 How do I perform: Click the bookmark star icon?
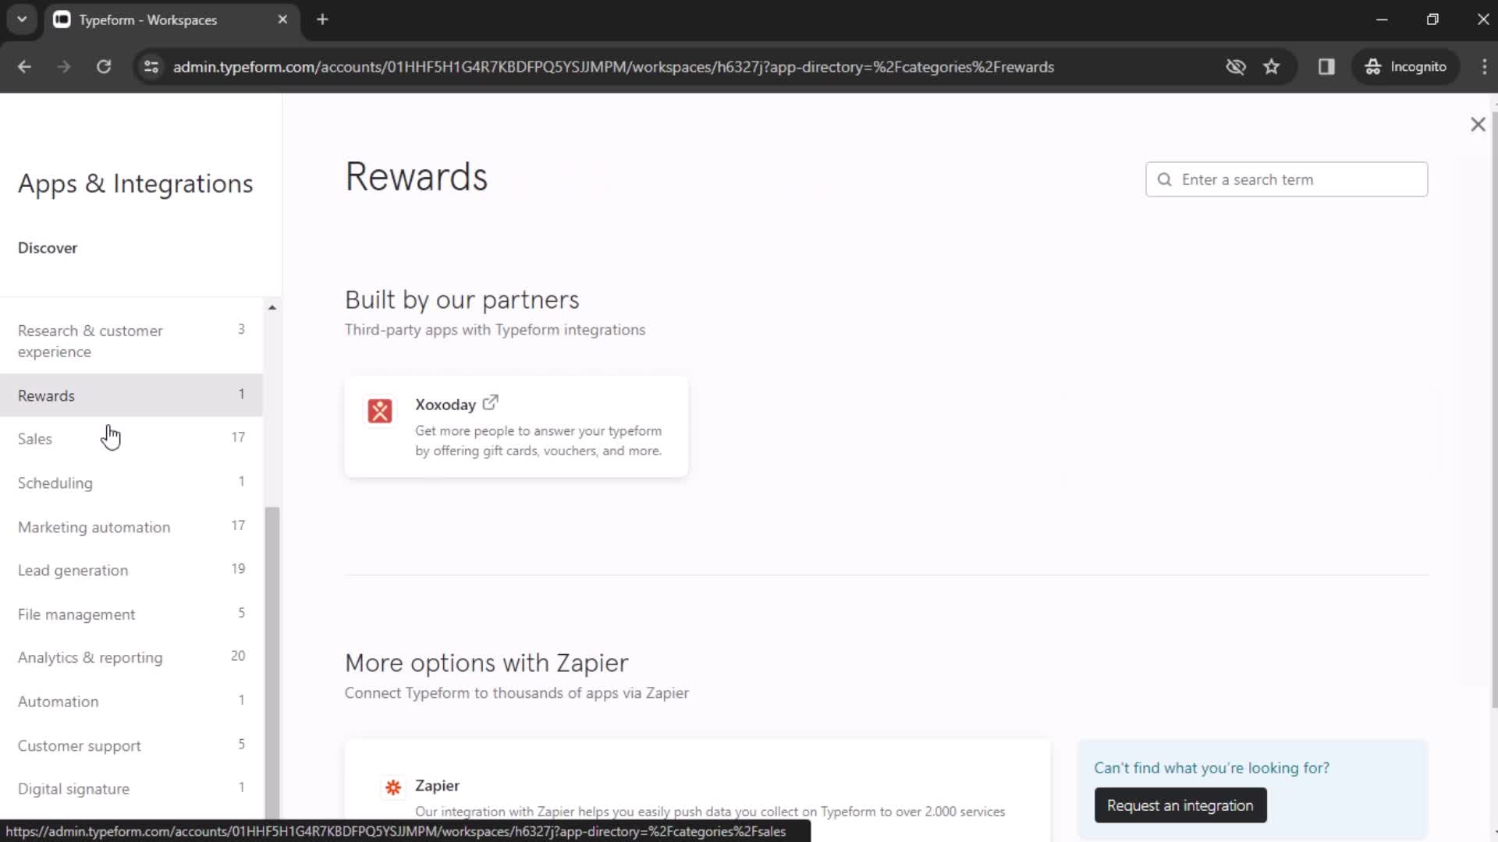1274,67
